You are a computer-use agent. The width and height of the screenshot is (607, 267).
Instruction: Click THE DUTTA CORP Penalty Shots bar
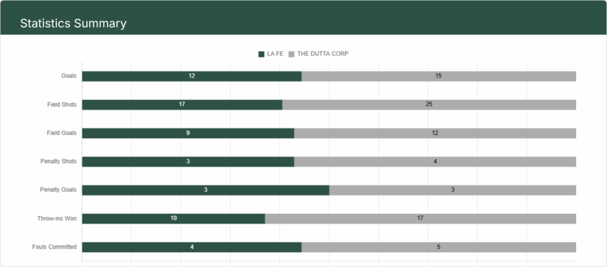(x=435, y=162)
